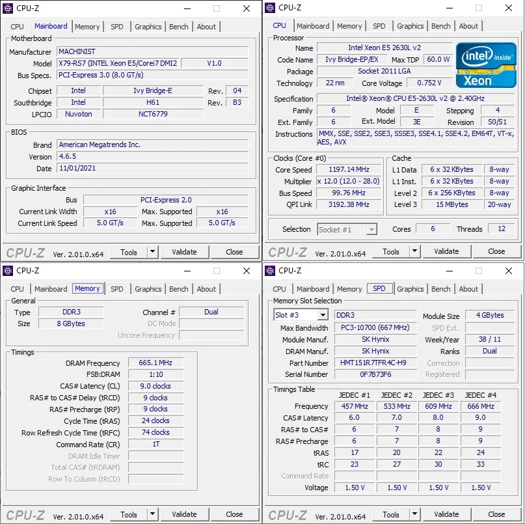This screenshot has width=525, height=524.
Task: Go to Mainboard tab in Memory window
Action: 51,289
